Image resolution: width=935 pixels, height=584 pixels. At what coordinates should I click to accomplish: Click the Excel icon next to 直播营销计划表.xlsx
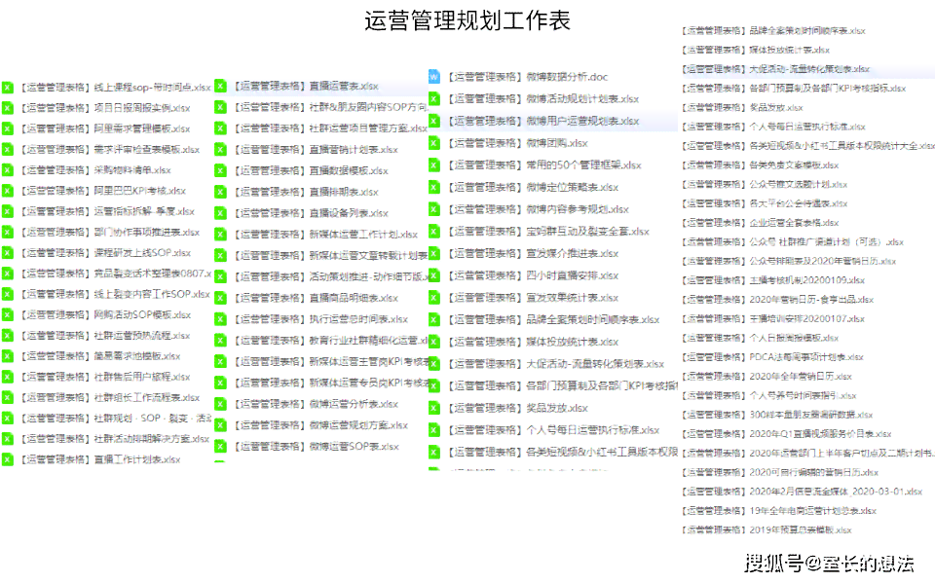coord(221,150)
